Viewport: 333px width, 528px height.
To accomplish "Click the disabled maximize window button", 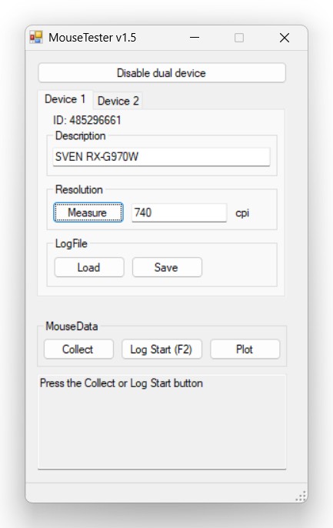I will pos(239,38).
